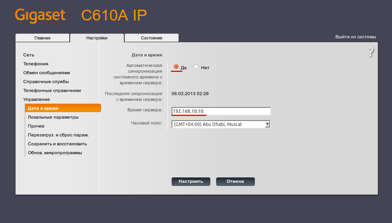Image resolution: width=392 pixels, height=223 pixels.
Task: Switch to the Состояние tab
Action: coord(151,38)
